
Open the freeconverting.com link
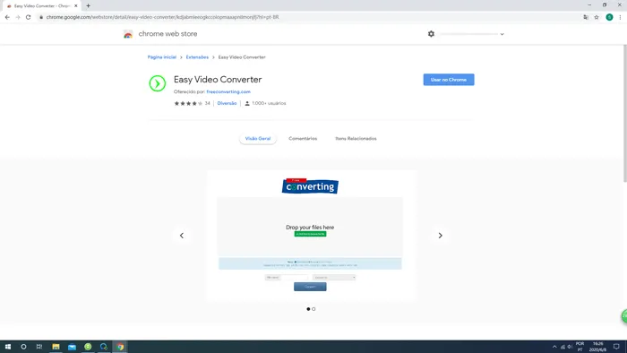coord(228,91)
